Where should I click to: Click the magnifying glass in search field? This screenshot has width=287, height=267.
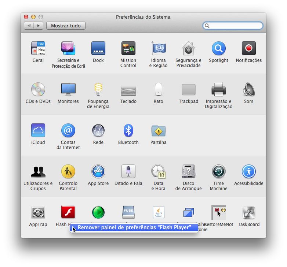(x=207, y=26)
